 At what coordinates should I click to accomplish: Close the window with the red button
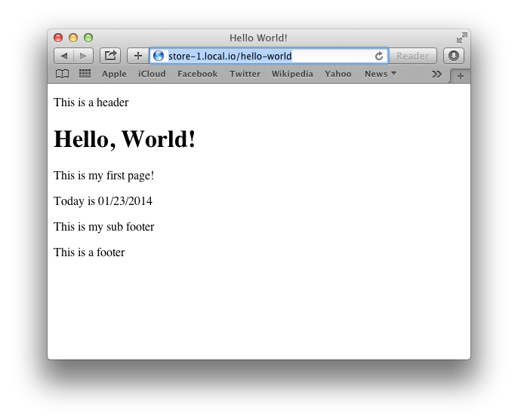58,38
